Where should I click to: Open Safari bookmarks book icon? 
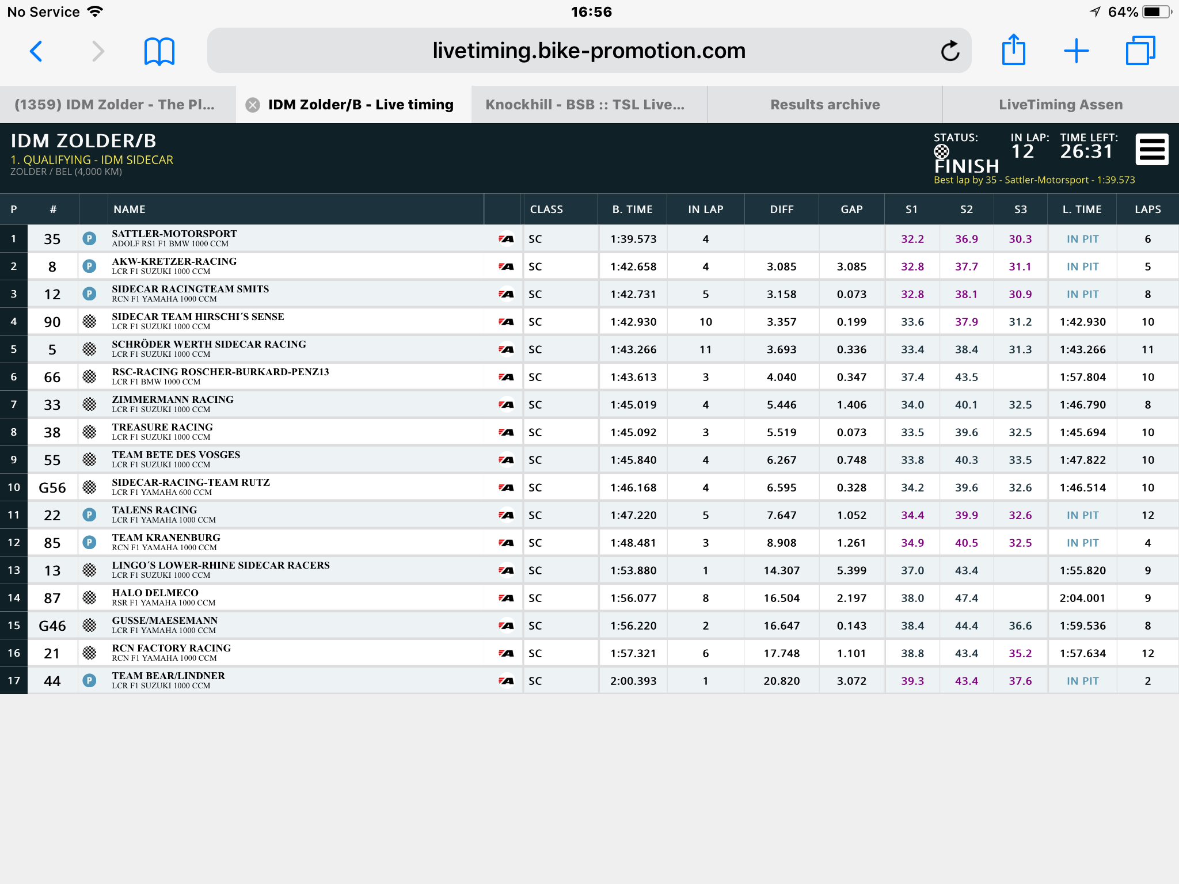pos(159,52)
